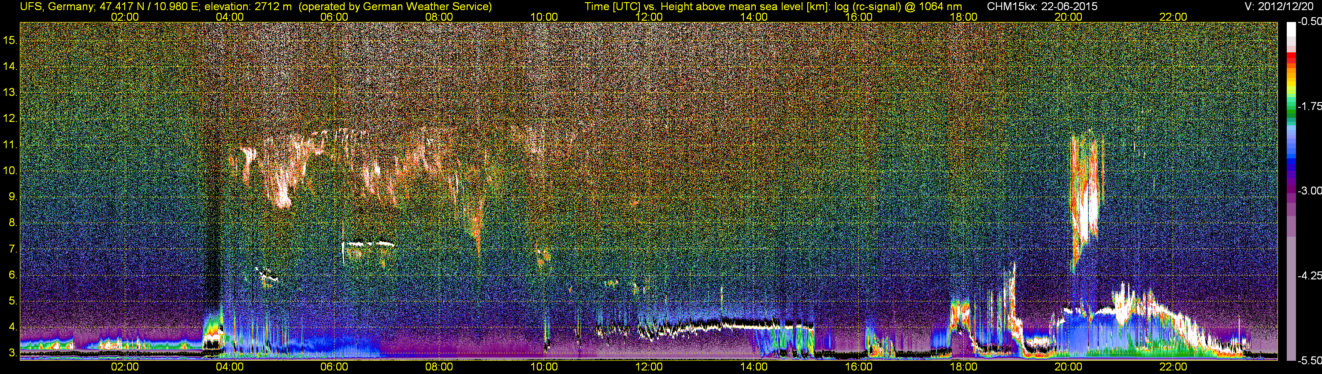Click the 11. km height axis label
The width and height of the screenshot is (1322, 374).
[10, 145]
